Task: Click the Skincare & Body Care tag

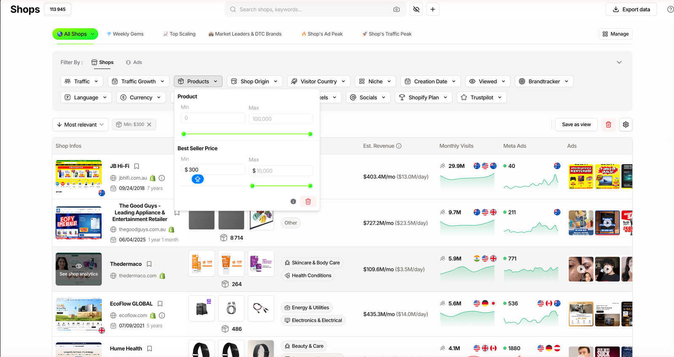Action: [312, 263]
